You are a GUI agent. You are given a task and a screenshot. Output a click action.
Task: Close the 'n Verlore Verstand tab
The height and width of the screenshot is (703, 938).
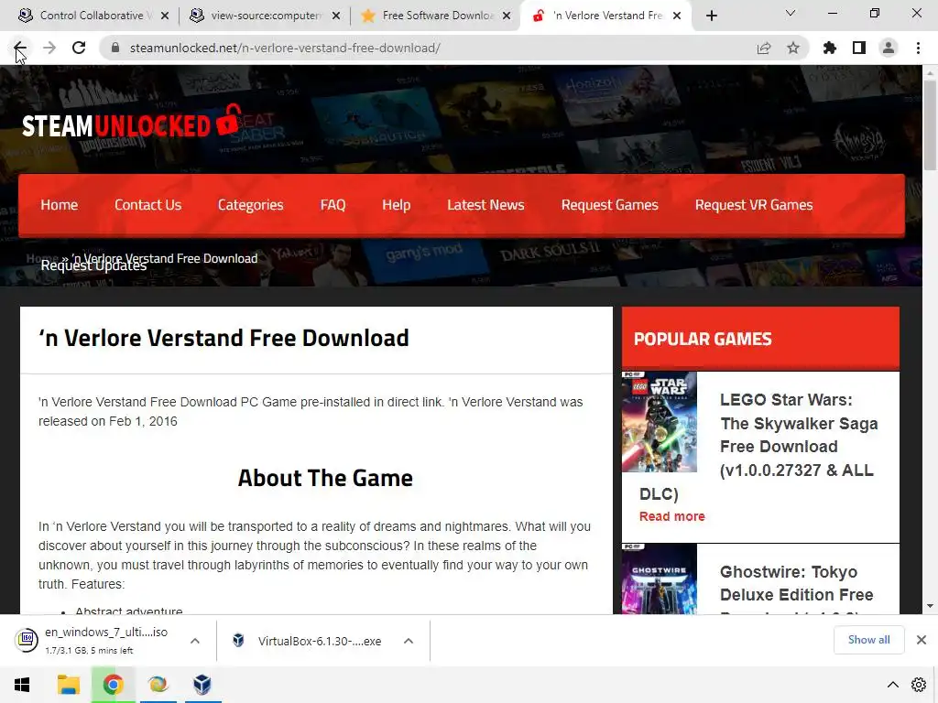pyautogui.click(x=677, y=16)
